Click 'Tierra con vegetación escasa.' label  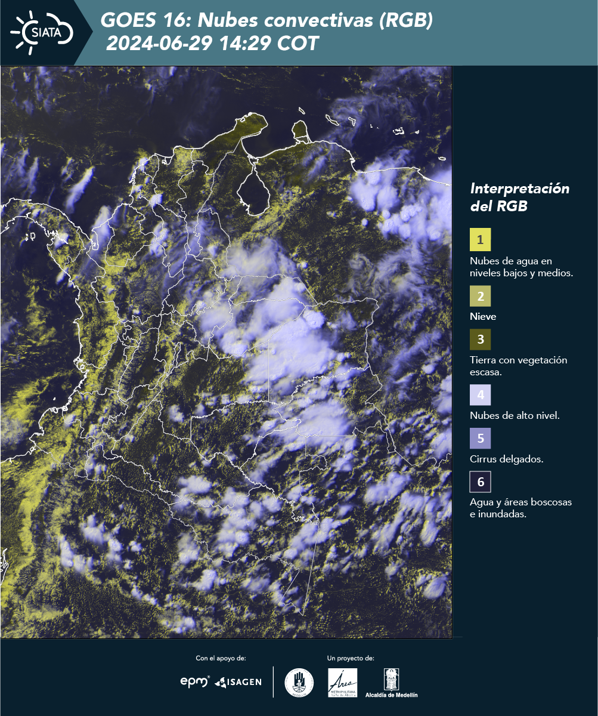tap(518, 366)
